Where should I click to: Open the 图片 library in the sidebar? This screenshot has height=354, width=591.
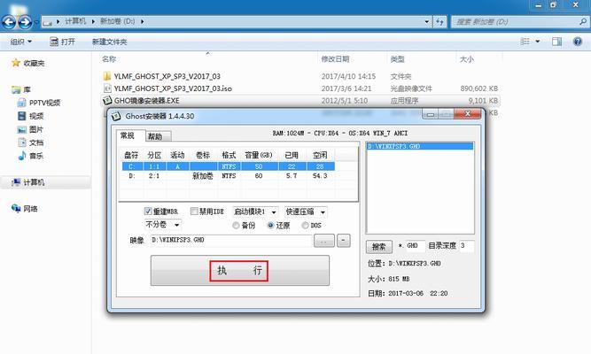click(x=36, y=129)
